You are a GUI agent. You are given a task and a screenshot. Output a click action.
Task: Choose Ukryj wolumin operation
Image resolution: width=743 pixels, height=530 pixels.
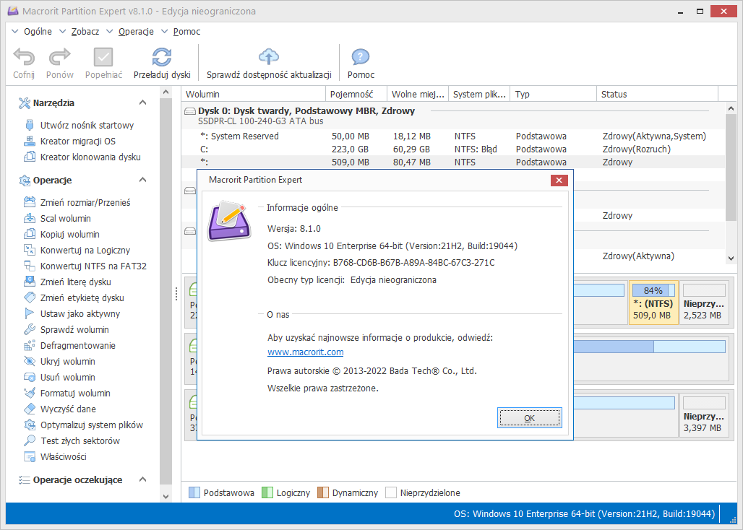click(68, 362)
